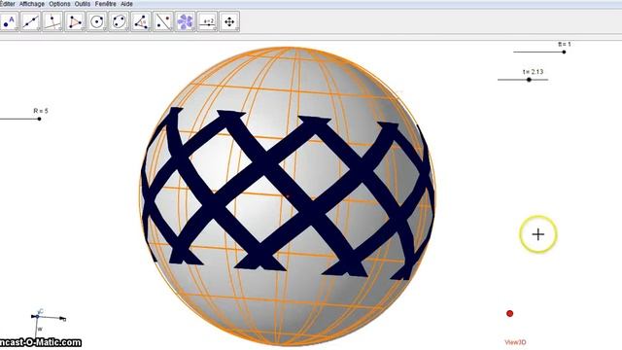This screenshot has height=350, width=622.
Task: Select the Polygon tool
Action: coord(75,21)
